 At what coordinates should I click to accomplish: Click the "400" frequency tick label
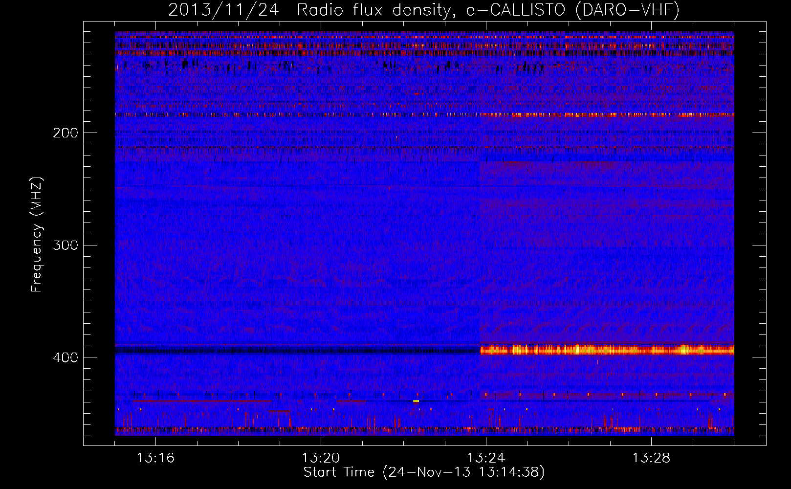click(66, 357)
